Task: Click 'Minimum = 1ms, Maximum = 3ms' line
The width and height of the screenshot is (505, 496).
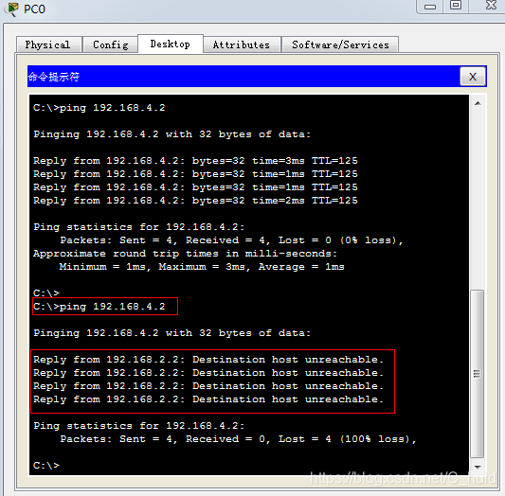Action: click(x=202, y=267)
